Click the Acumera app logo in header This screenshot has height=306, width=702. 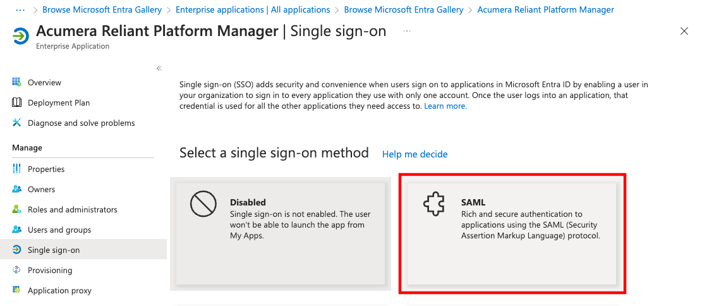(x=21, y=36)
